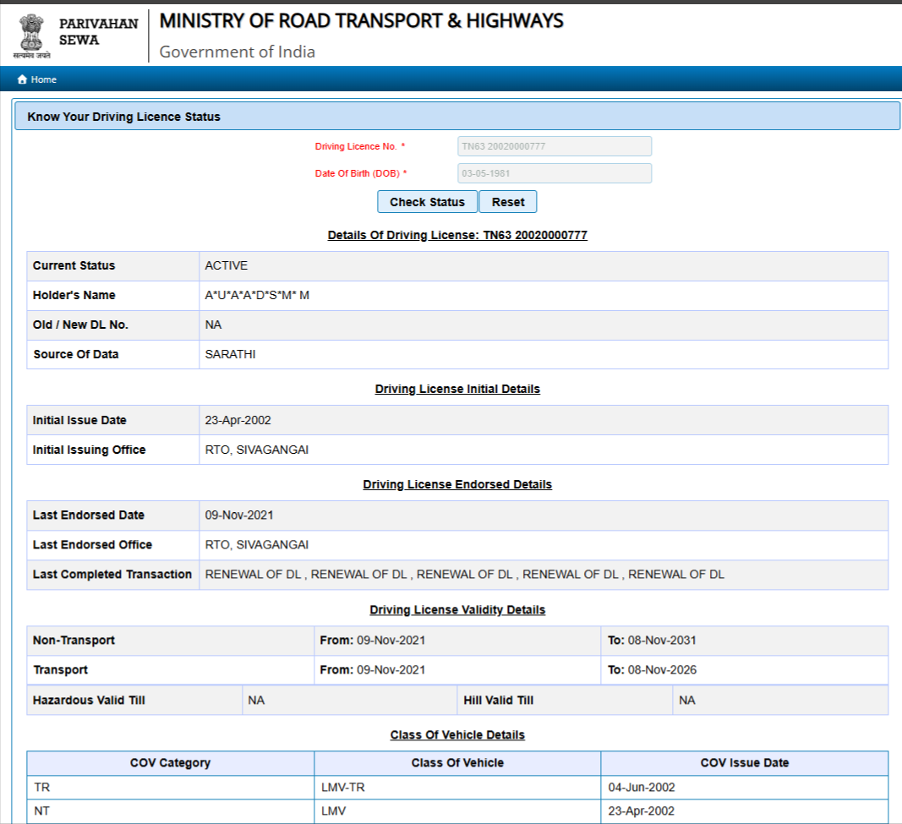Click the Know Your Driving Licence Status header
The image size is (902, 824).
123,117
